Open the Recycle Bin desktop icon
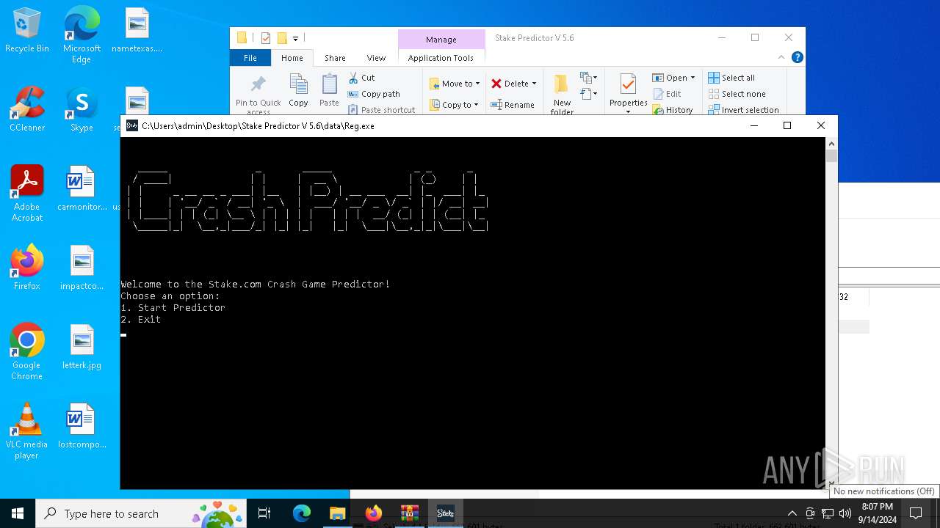 click(x=27, y=31)
